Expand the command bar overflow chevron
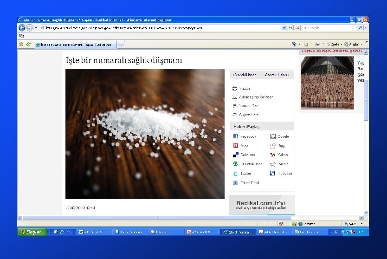 (367, 43)
